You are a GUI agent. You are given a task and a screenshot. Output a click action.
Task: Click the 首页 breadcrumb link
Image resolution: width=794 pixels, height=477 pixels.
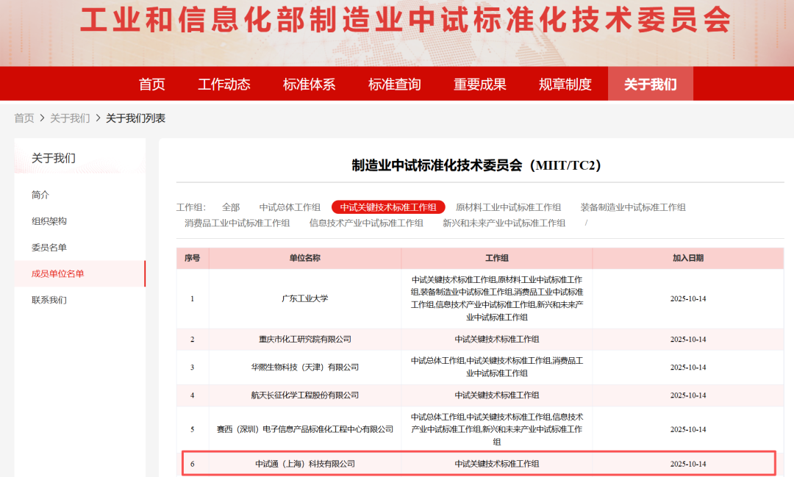click(x=24, y=118)
